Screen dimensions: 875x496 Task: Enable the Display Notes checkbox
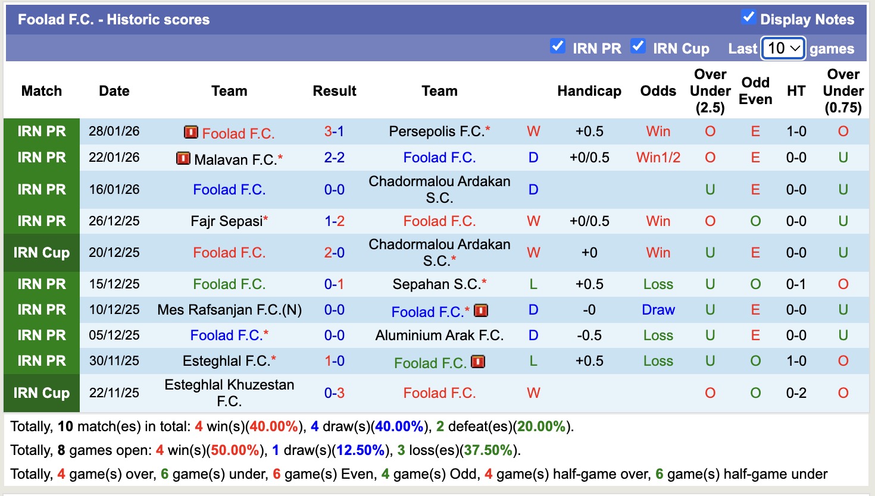tap(748, 18)
